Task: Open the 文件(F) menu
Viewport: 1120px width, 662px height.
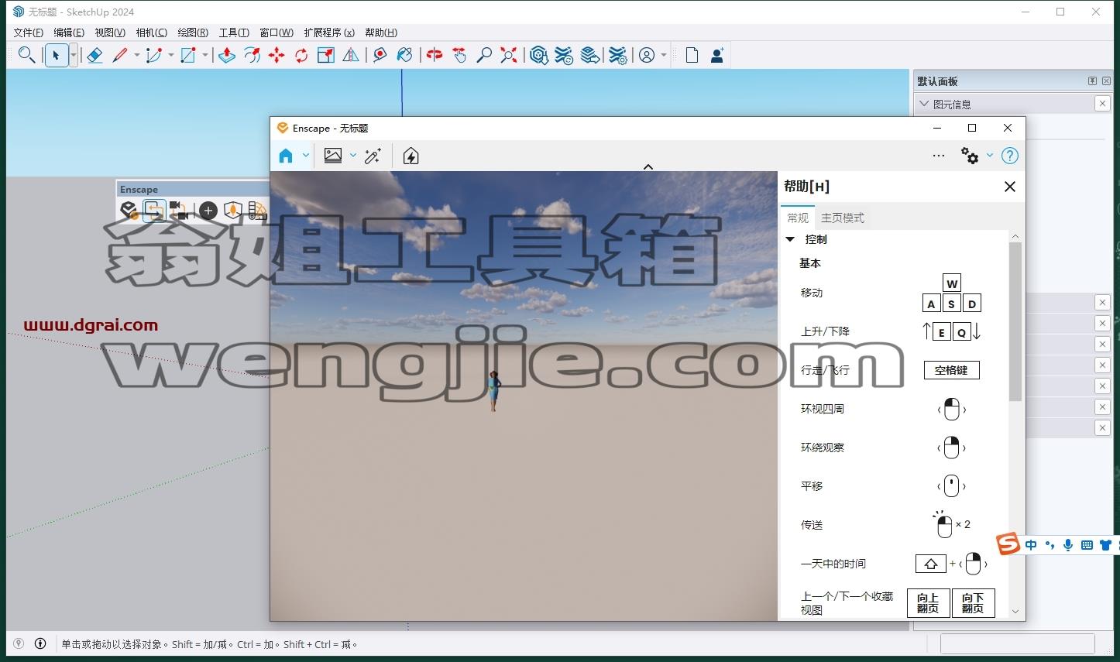Action: (29, 33)
